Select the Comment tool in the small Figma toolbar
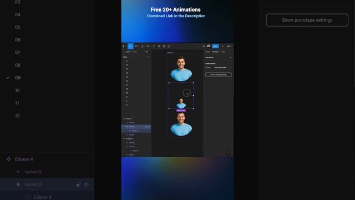 tap(169, 46)
